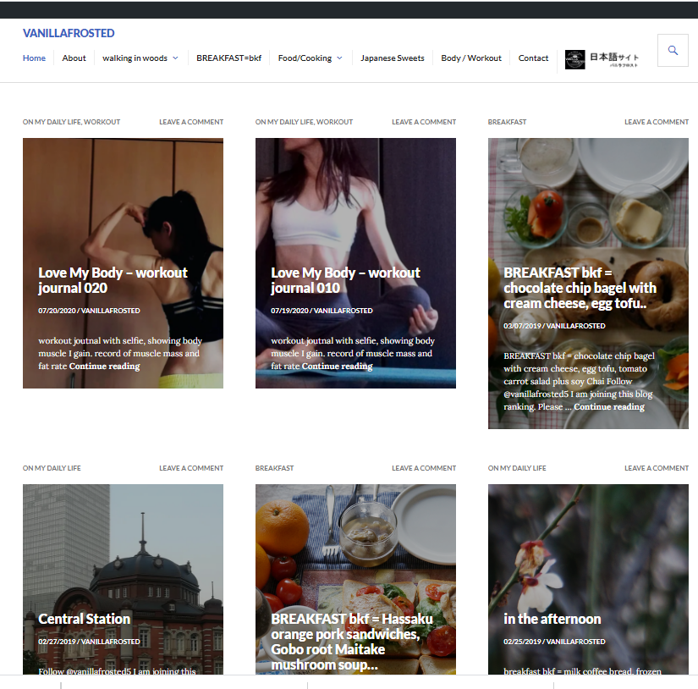Leave a comment on workout journal 010
This screenshot has height=689, width=698.
coord(423,121)
